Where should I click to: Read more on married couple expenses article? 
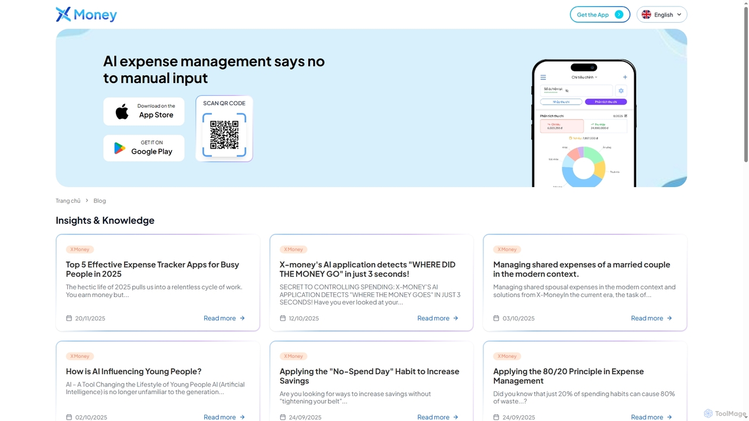[651, 318]
